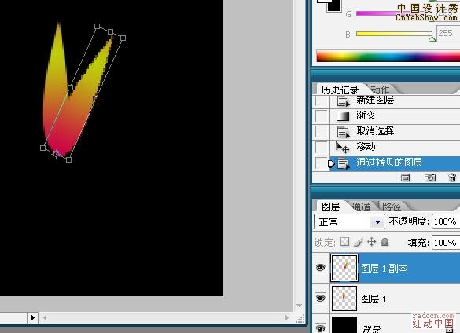Select the 背景 layer name
Viewport: 460px width, 333px height.
tap(371, 329)
